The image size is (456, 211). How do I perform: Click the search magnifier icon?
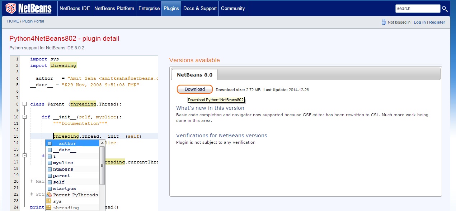(445, 8)
